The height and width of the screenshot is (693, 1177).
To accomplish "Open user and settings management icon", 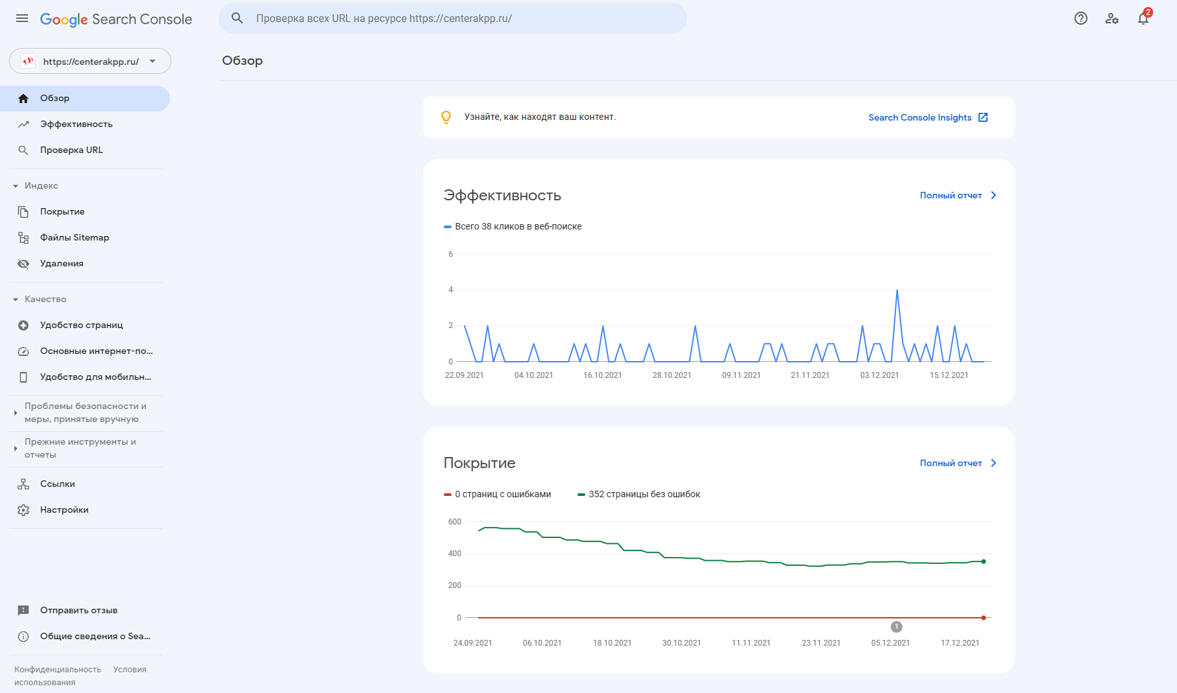I will click(x=1111, y=18).
